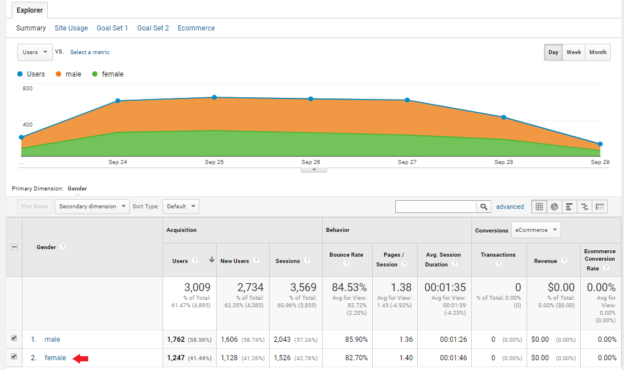Open the Secondary dimension dropdown

click(x=92, y=206)
